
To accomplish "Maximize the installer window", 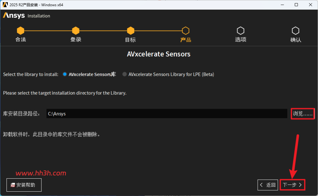I will tap(296, 5).
